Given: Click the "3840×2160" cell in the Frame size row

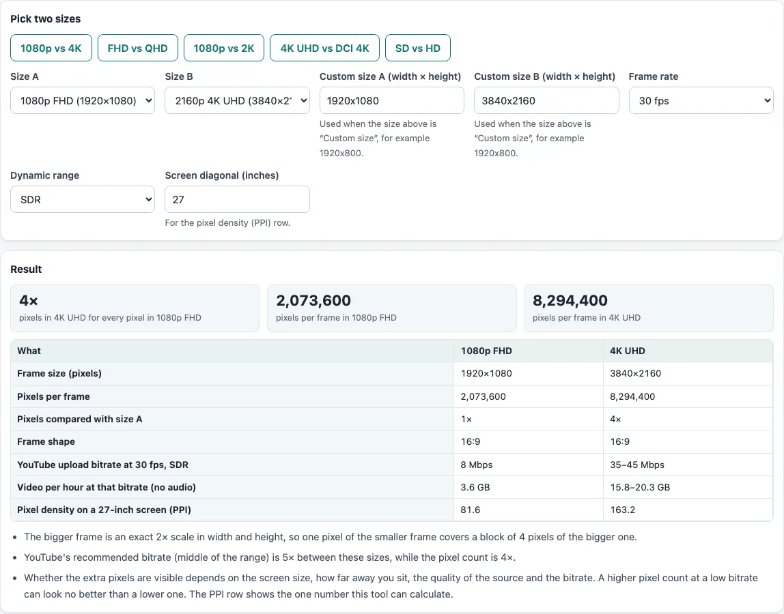Looking at the screenshot, I should pyautogui.click(x=688, y=373).
